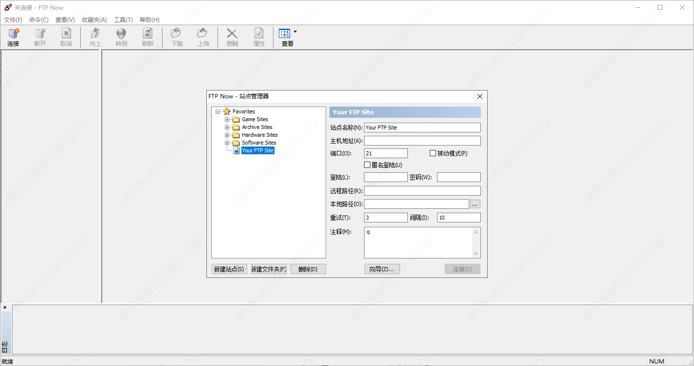Click the Ready (就绪) status bar text
694x366 pixels.
(7, 362)
